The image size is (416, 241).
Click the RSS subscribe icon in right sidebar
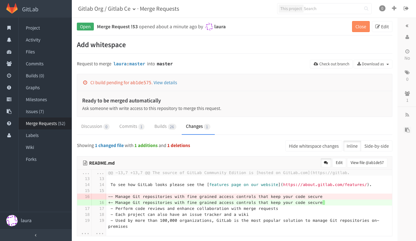click(x=407, y=115)
